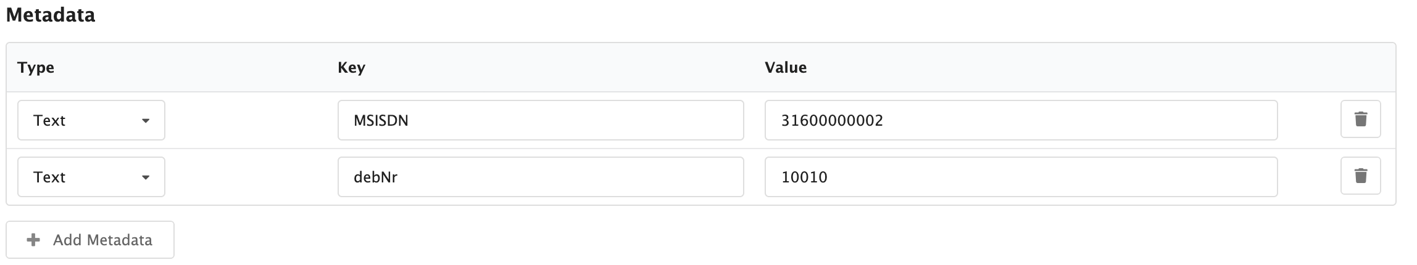The height and width of the screenshot is (265, 1417).
Task: Click the Type column header
Action: point(36,67)
